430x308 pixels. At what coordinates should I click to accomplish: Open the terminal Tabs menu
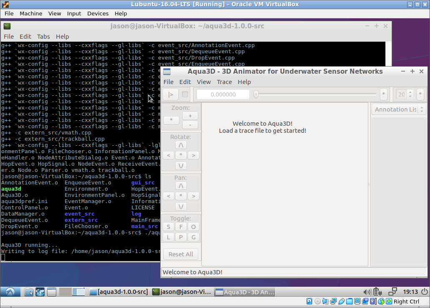tap(43, 37)
